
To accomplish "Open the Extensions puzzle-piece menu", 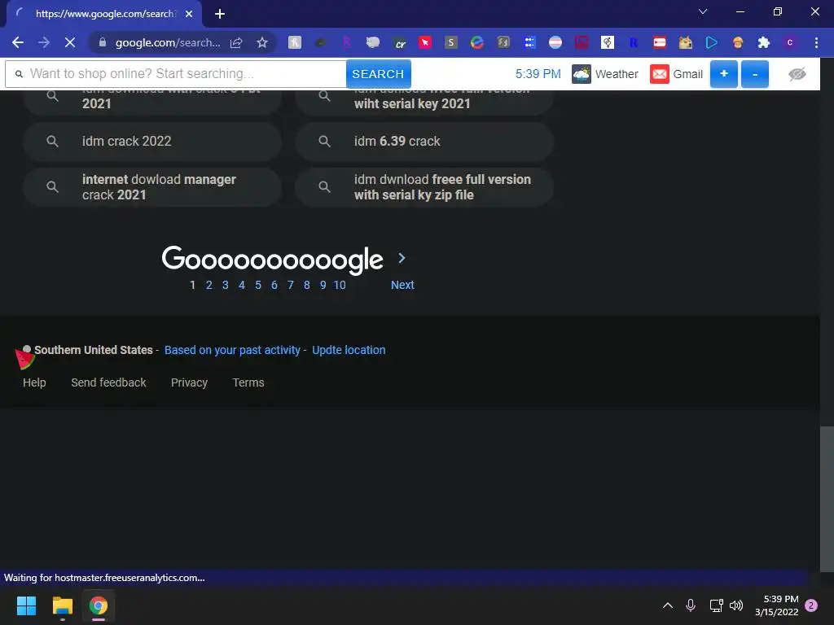I will (x=764, y=42).
